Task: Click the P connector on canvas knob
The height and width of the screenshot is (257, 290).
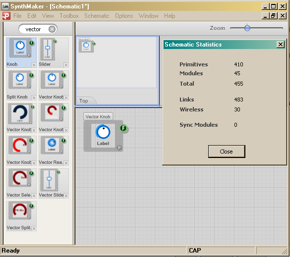Action: (119, 148)
